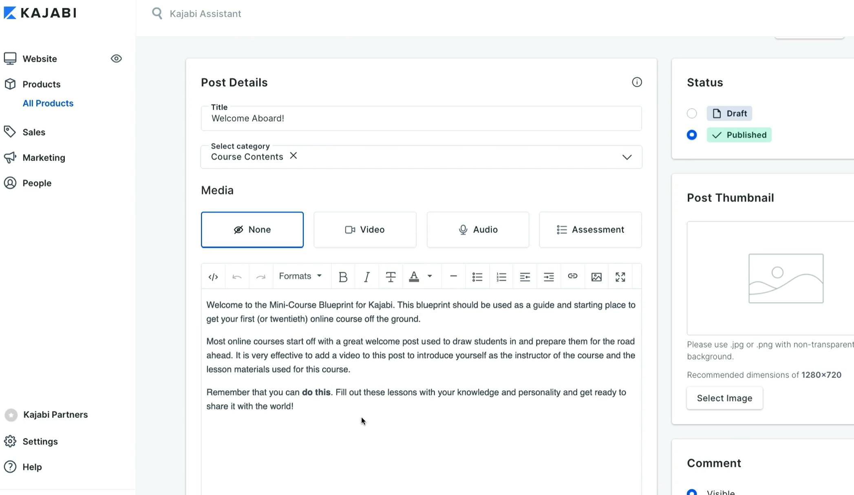Open the text color dropdown arrow
The width and height of the screenshot is (854, 495).
pos(430,276)
